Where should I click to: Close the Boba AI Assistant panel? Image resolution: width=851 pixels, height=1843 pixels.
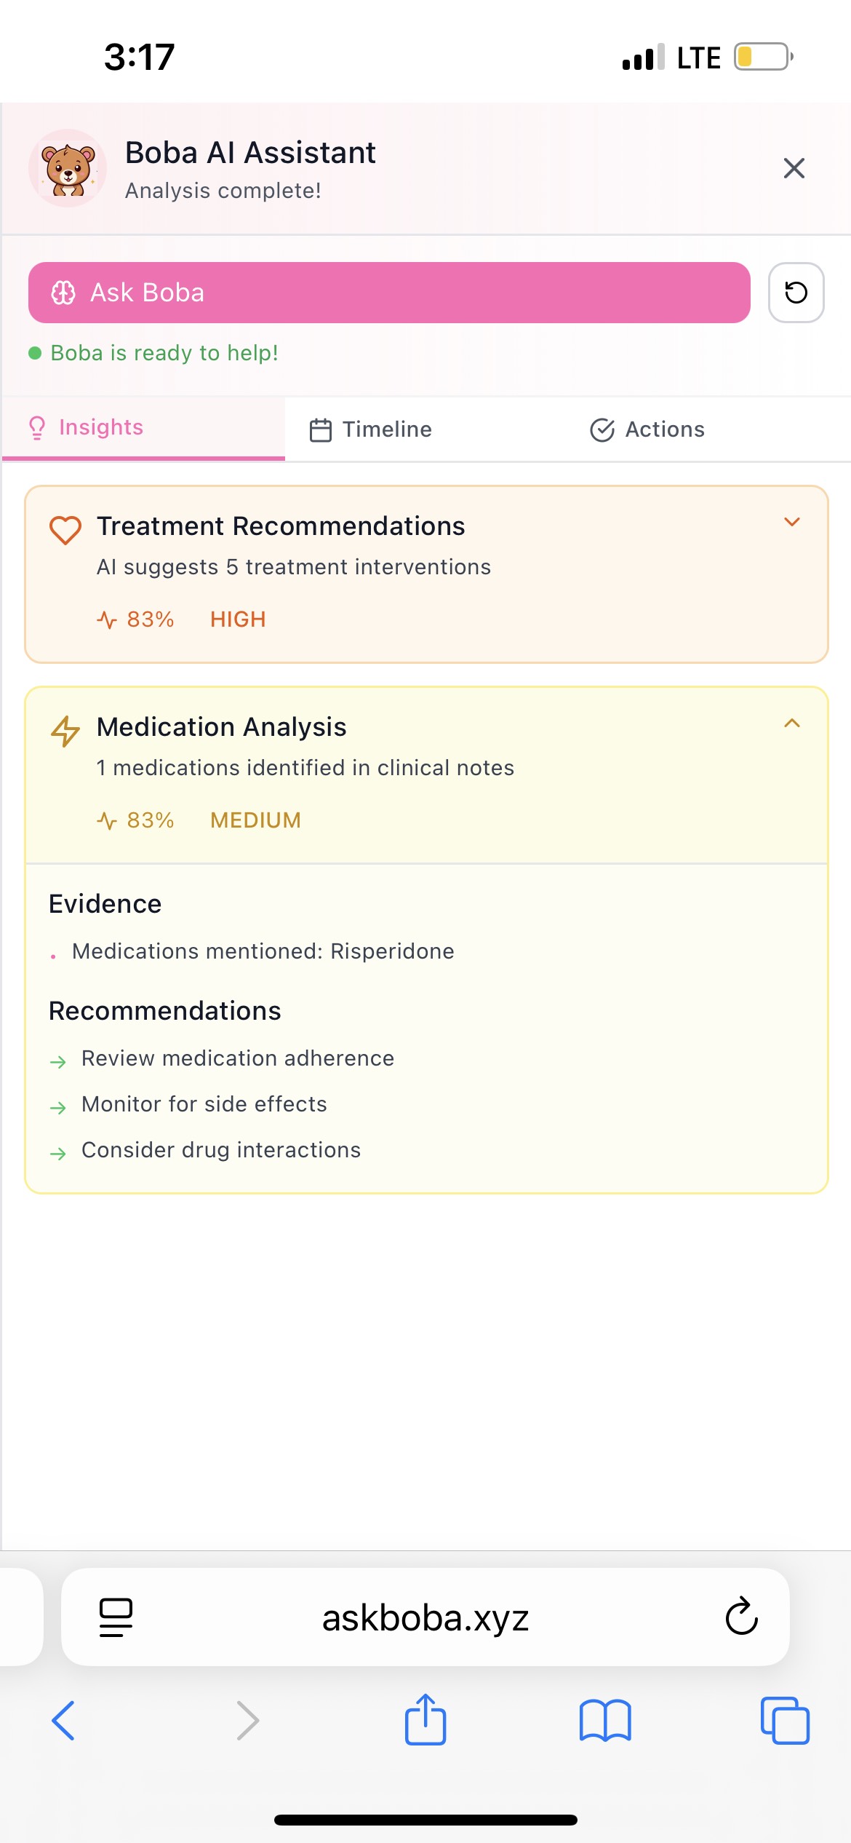tap(794, 168)
